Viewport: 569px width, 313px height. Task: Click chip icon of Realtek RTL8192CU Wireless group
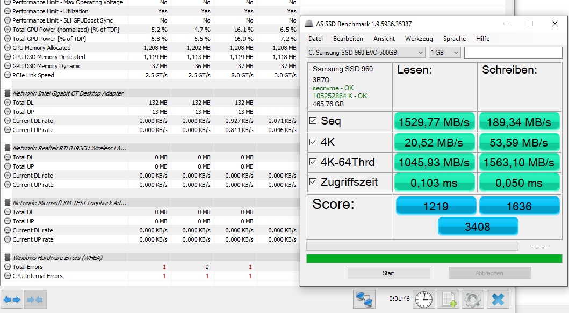[x=8, y=148]
